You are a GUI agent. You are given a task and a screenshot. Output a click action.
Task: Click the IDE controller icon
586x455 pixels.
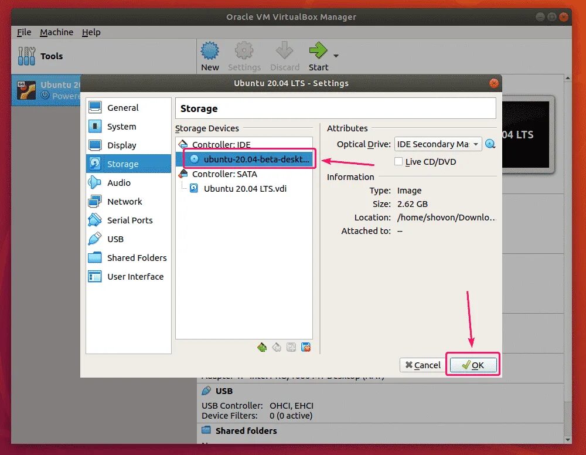183,144
